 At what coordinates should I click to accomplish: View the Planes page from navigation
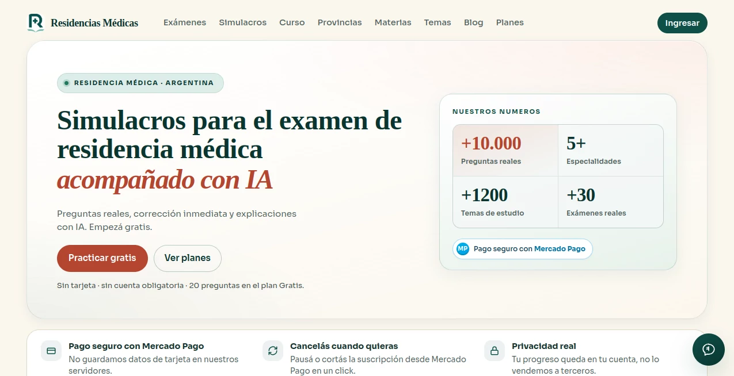[510, 22]
